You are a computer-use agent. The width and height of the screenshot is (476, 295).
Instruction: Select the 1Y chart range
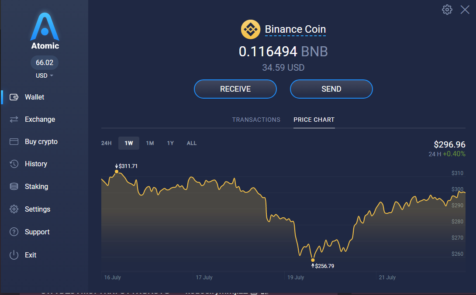click(170, 143)
